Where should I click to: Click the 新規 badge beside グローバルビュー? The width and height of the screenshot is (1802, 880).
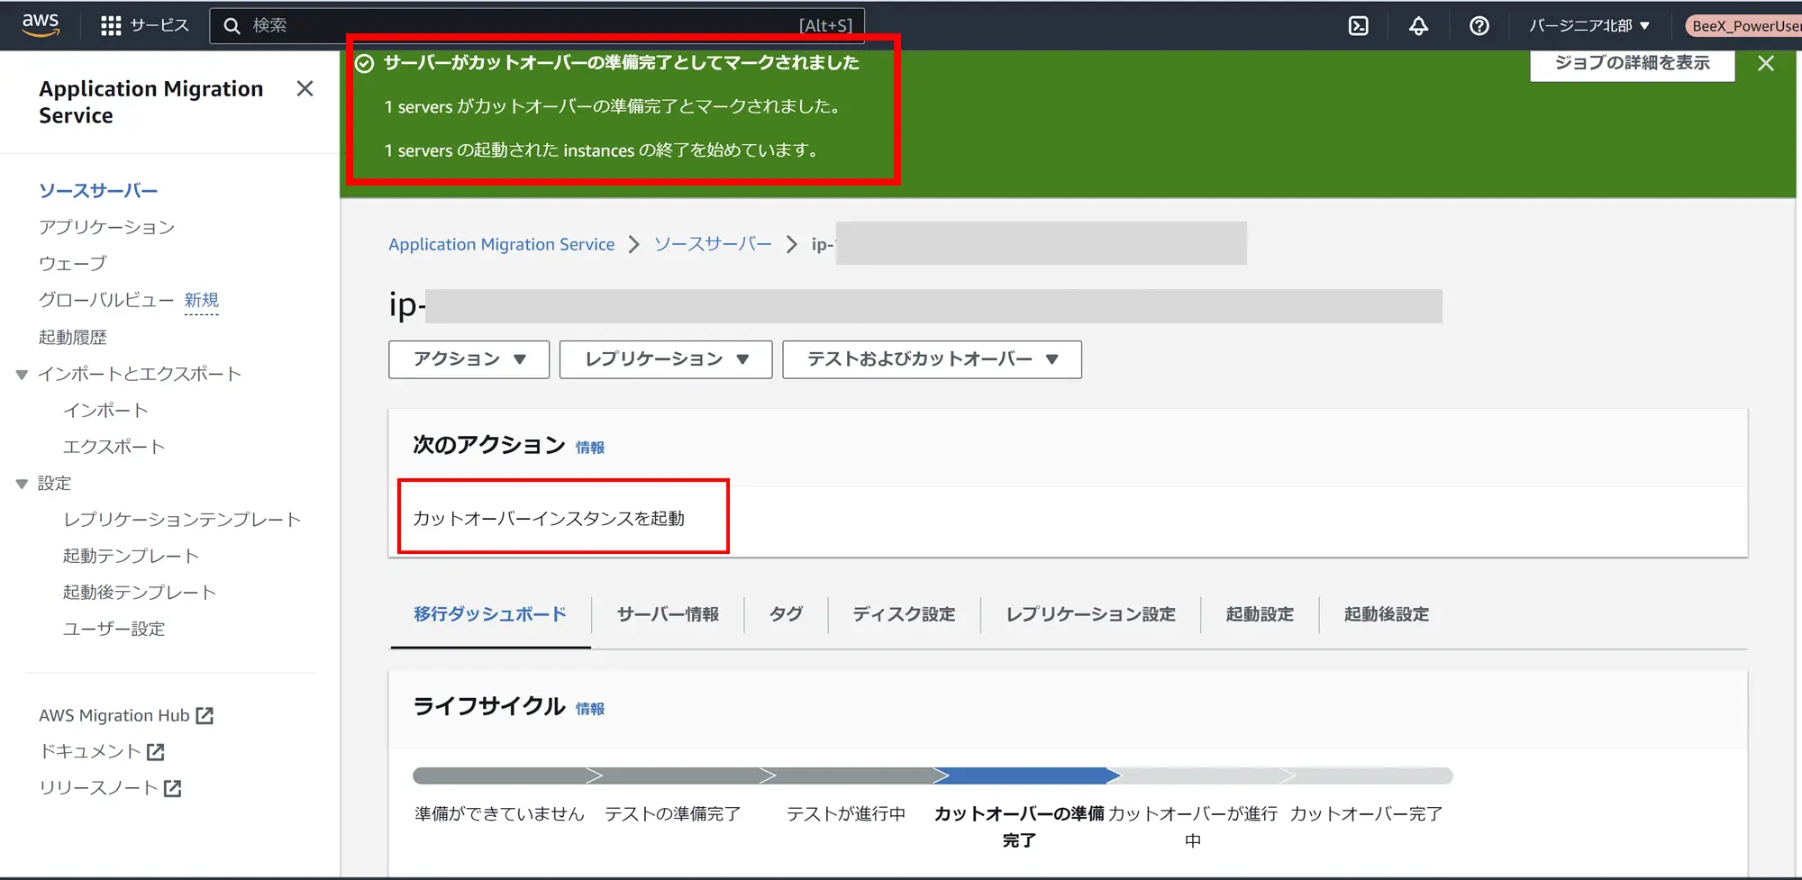[201, 300]
